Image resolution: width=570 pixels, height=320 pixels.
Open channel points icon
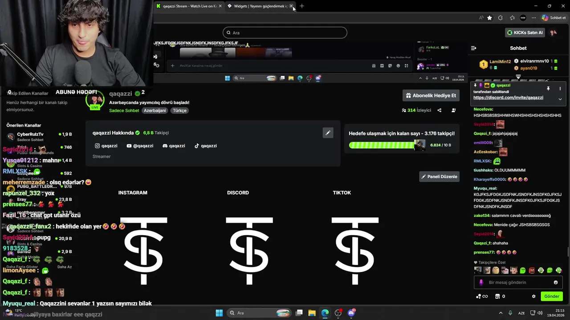pos(482,296)
